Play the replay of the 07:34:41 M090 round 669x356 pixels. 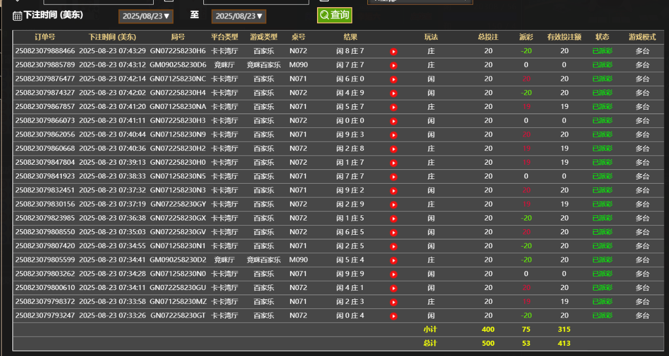(393, 259)
